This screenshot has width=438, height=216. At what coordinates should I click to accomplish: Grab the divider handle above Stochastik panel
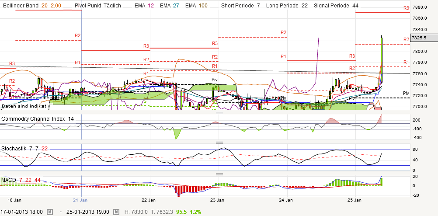[x=219, y=143]
